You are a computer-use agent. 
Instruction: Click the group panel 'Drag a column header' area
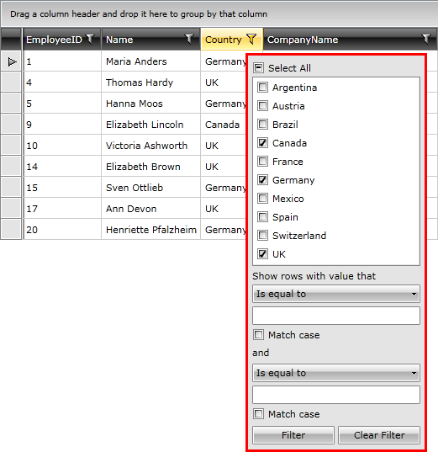coord(219,13)
